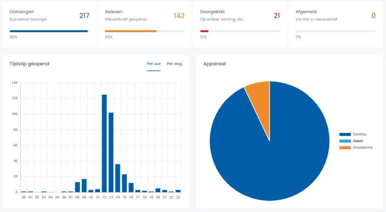Viewport: 386px width, 212px height.
Task: Click the bar for hour 12
Action: [105, 143]
